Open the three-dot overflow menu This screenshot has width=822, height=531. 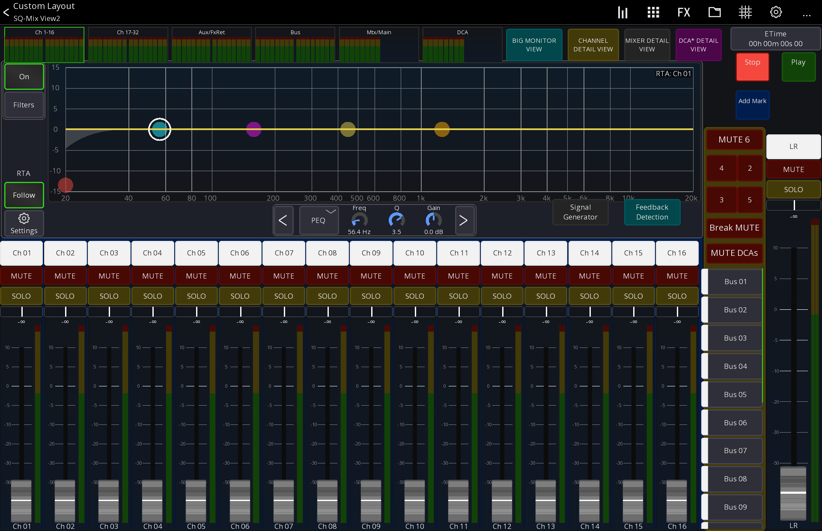[807, 15]
